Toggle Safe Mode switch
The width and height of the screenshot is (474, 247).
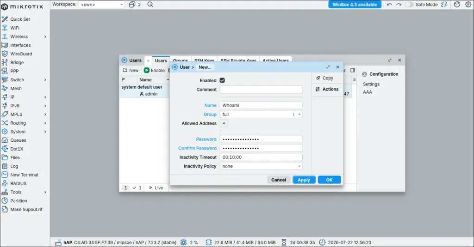pos(409,5)
